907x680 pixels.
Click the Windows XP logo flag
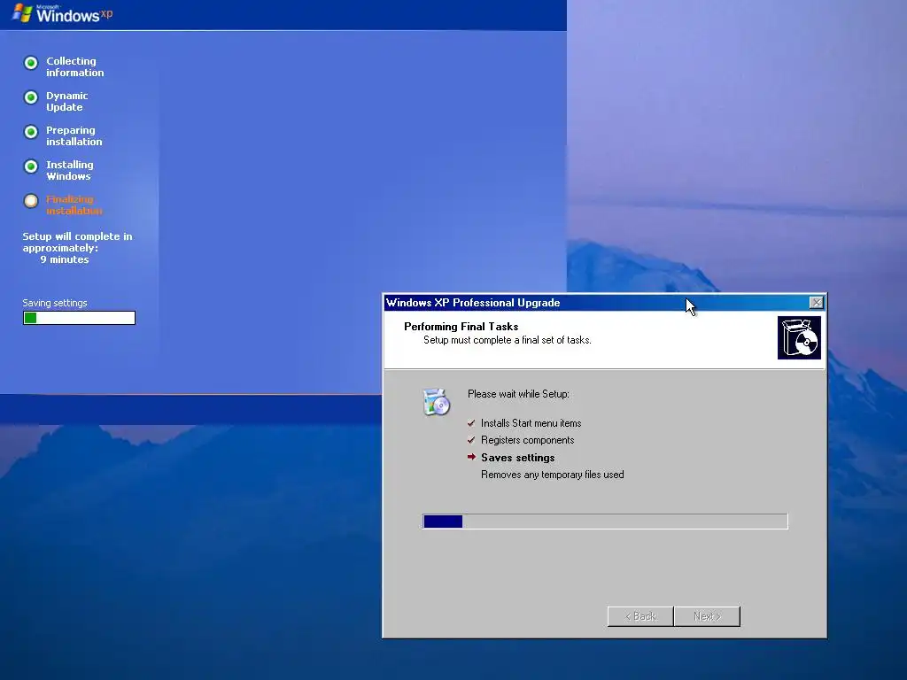pyautogui.click(x=22, y=12)
